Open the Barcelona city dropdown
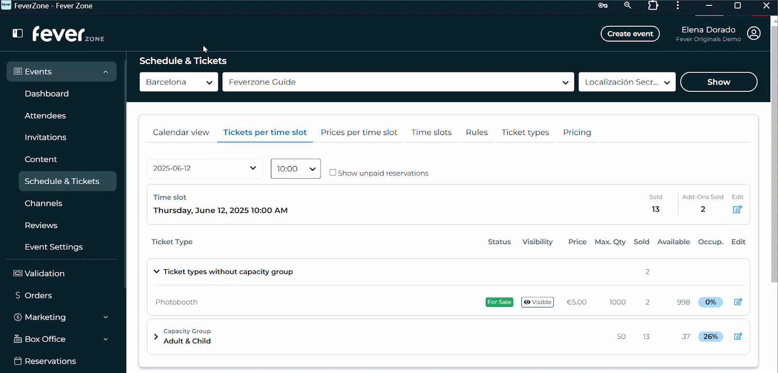 (x=178, y=82)
